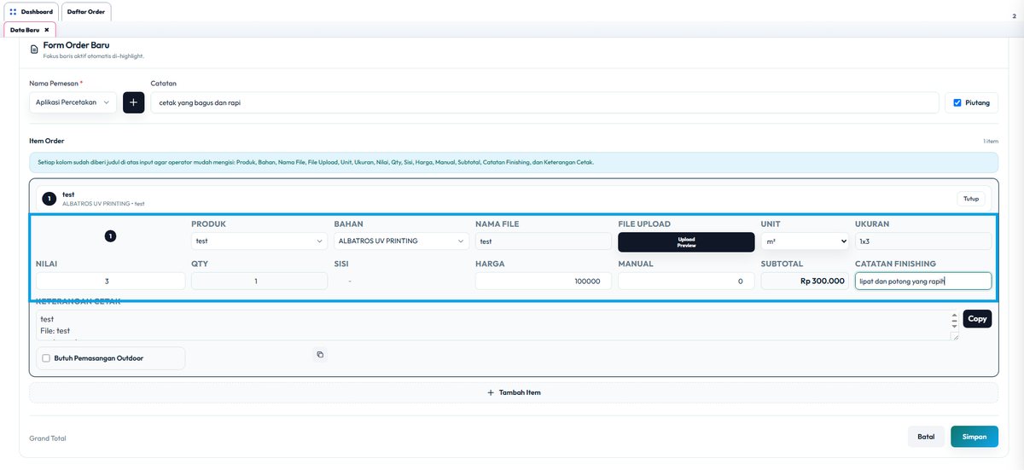
Task: Expand the Bahan ALBATROS UV PRINTING dropdown
Action: [401, 241]
